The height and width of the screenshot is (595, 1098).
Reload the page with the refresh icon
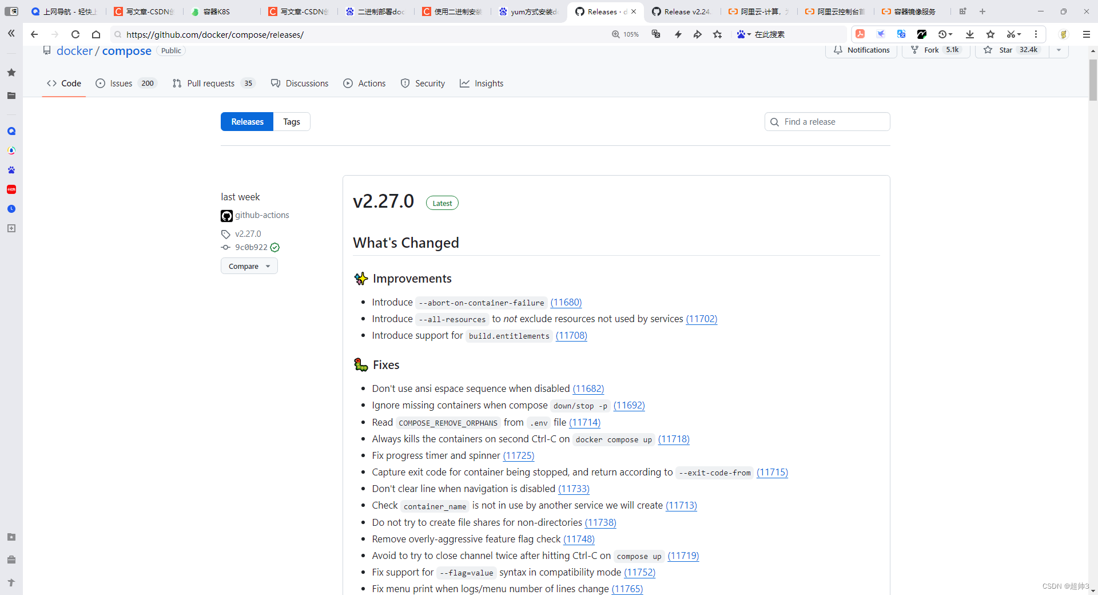point(75,34)
